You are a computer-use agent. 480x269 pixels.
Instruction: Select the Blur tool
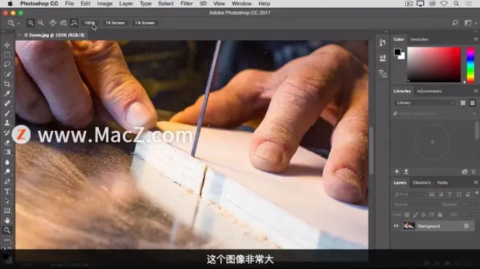7,162
